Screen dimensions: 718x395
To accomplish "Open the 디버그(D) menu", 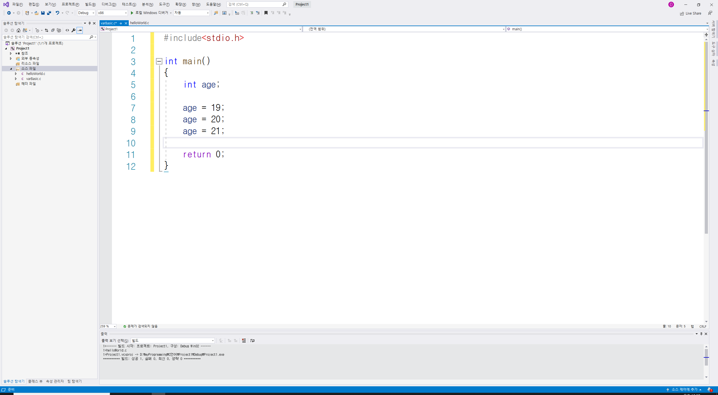I will (x=109, y=4).
